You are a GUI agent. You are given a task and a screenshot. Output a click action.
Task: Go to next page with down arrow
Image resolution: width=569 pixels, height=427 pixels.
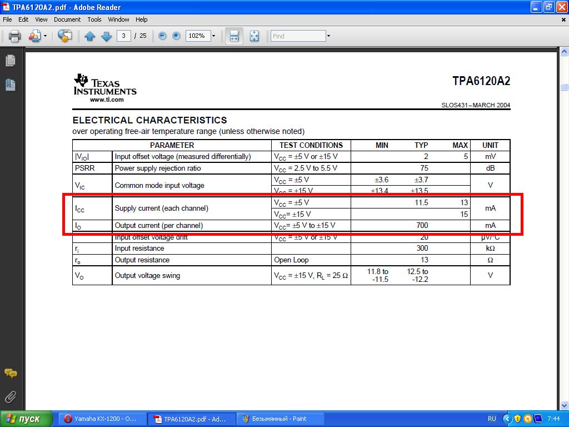click(106, 36)
